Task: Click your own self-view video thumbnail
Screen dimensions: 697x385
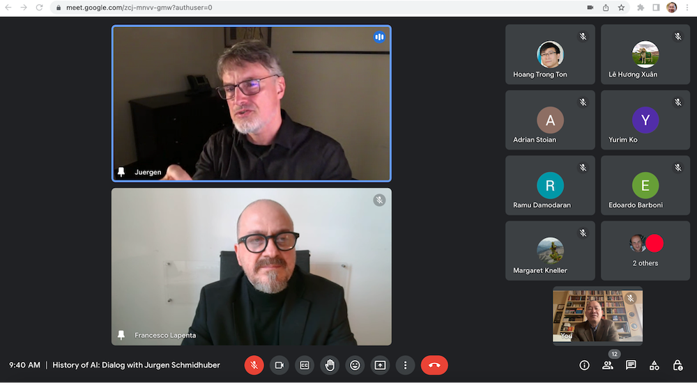Action: (597, 315)
